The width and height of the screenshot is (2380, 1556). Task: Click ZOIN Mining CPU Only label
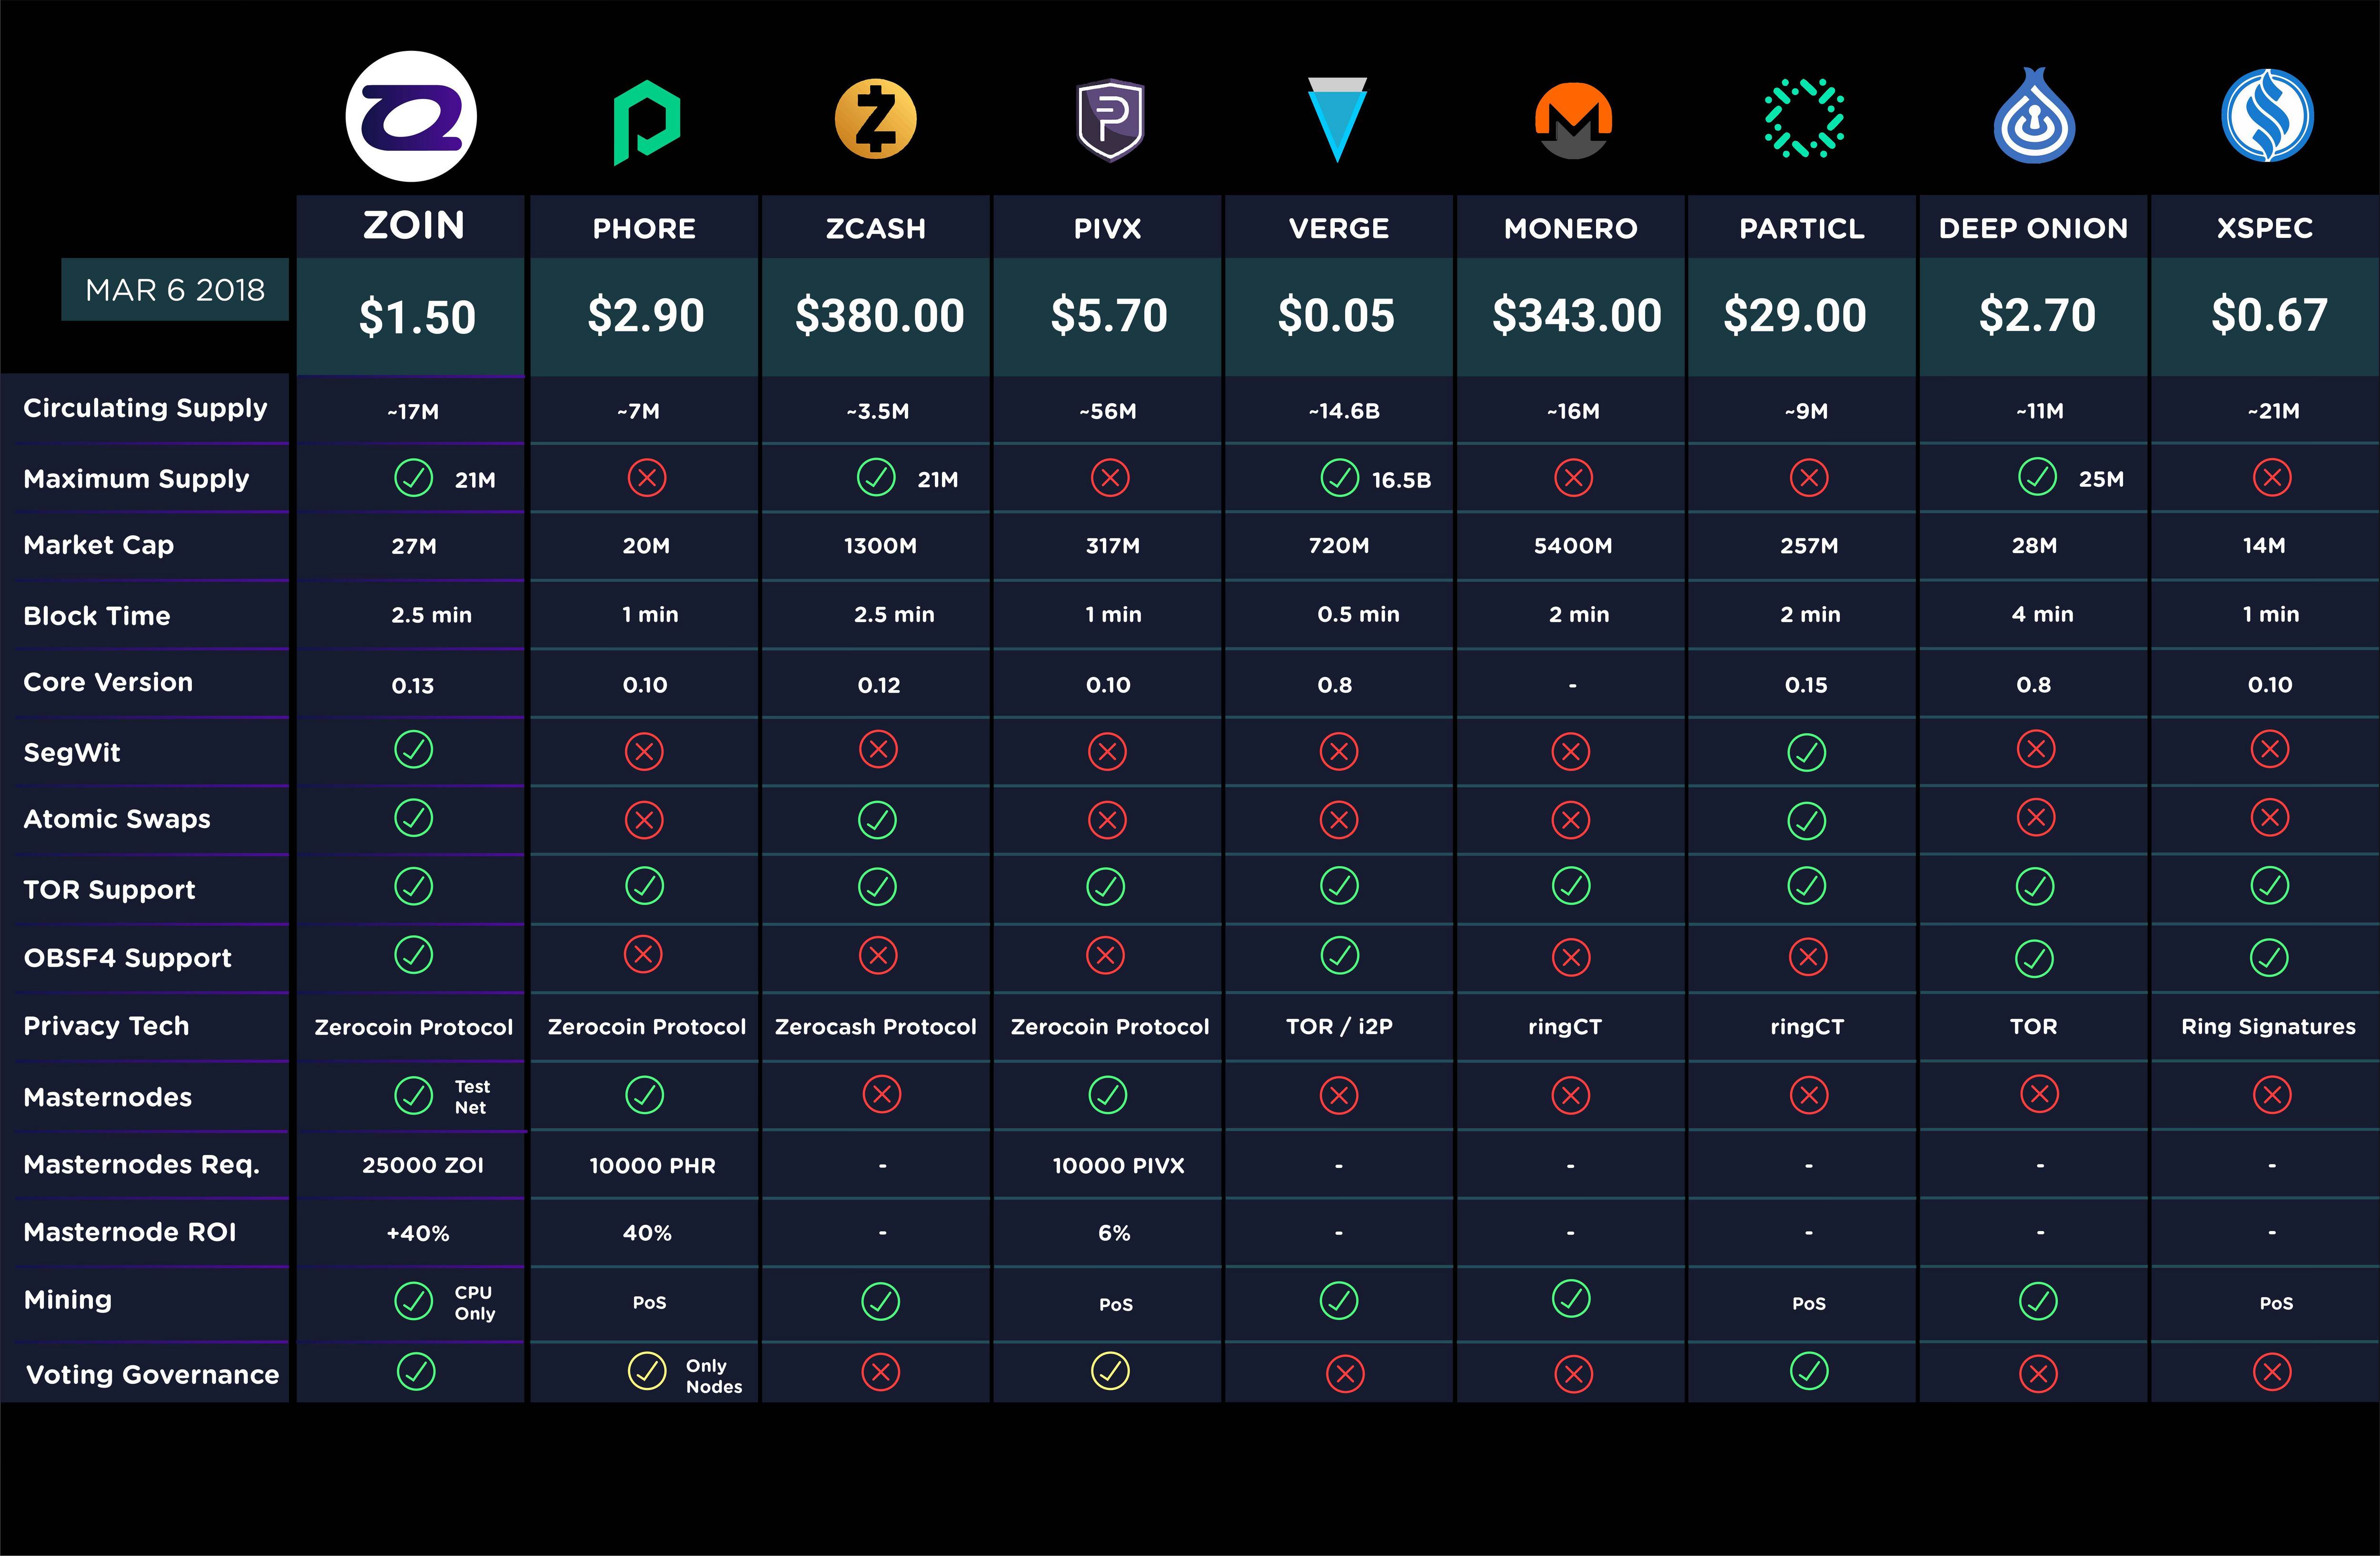[x=474, y=1302]
